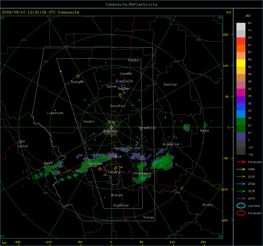Screen dimensions: 263x246
Task: Pick the yellow 51–54 dBZ color swatch
Action: tap(241, 63)
